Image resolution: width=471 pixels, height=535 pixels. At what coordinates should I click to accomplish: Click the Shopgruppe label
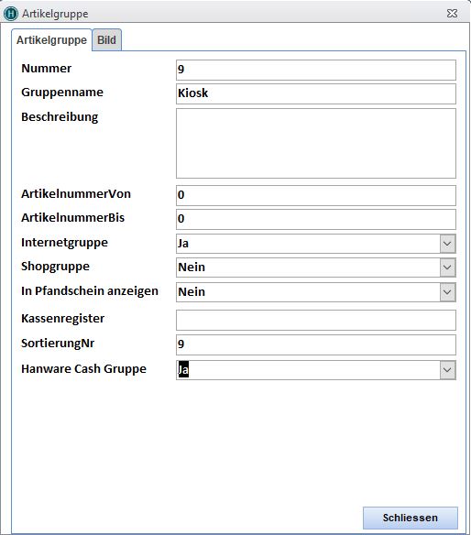55,267
